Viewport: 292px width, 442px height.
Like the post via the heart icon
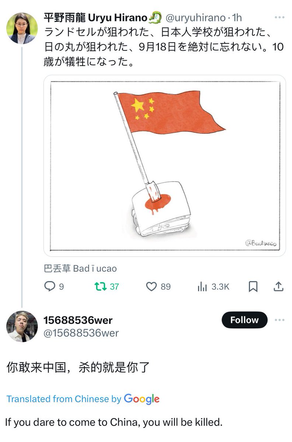click(152, 287)
